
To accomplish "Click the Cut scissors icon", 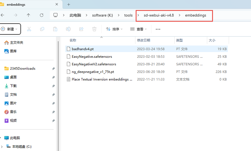I will click(29, 29).
